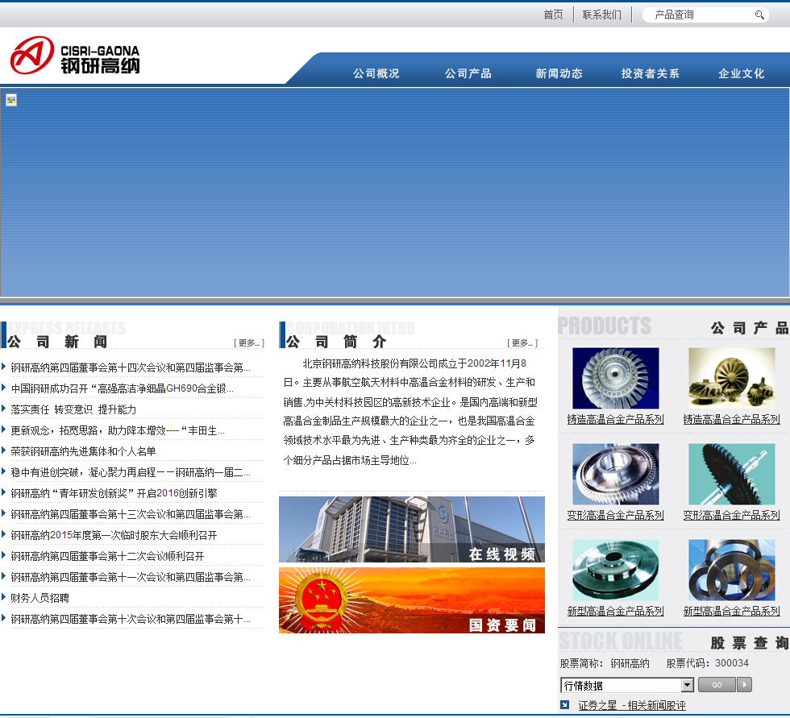Open the 财务人员招聘 article
Screen dimensions: 790x718
(x=39, y=598)
